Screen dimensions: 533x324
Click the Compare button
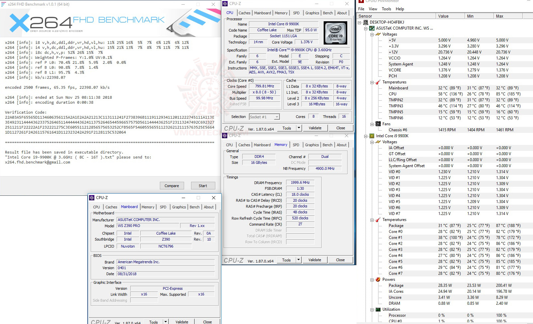click(x=172, y=185)
